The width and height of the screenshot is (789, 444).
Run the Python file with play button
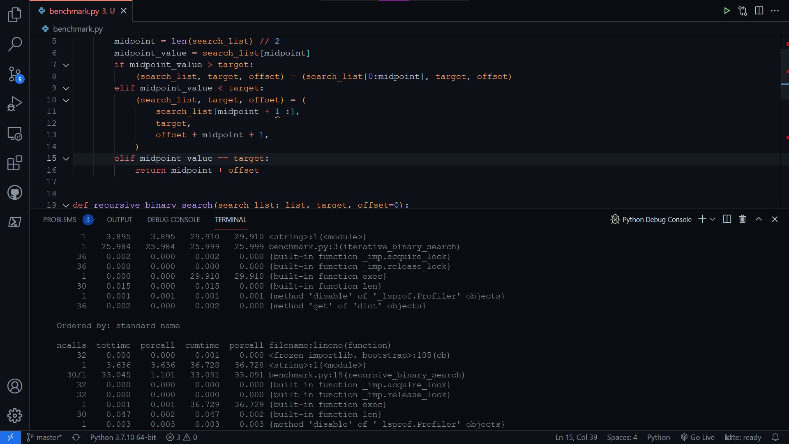[727, 11]
